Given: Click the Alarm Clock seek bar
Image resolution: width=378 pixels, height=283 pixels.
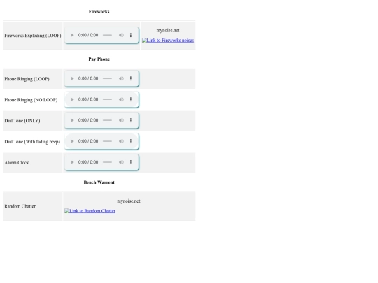Looking at the screenshot, I should [x=107, y=162].
